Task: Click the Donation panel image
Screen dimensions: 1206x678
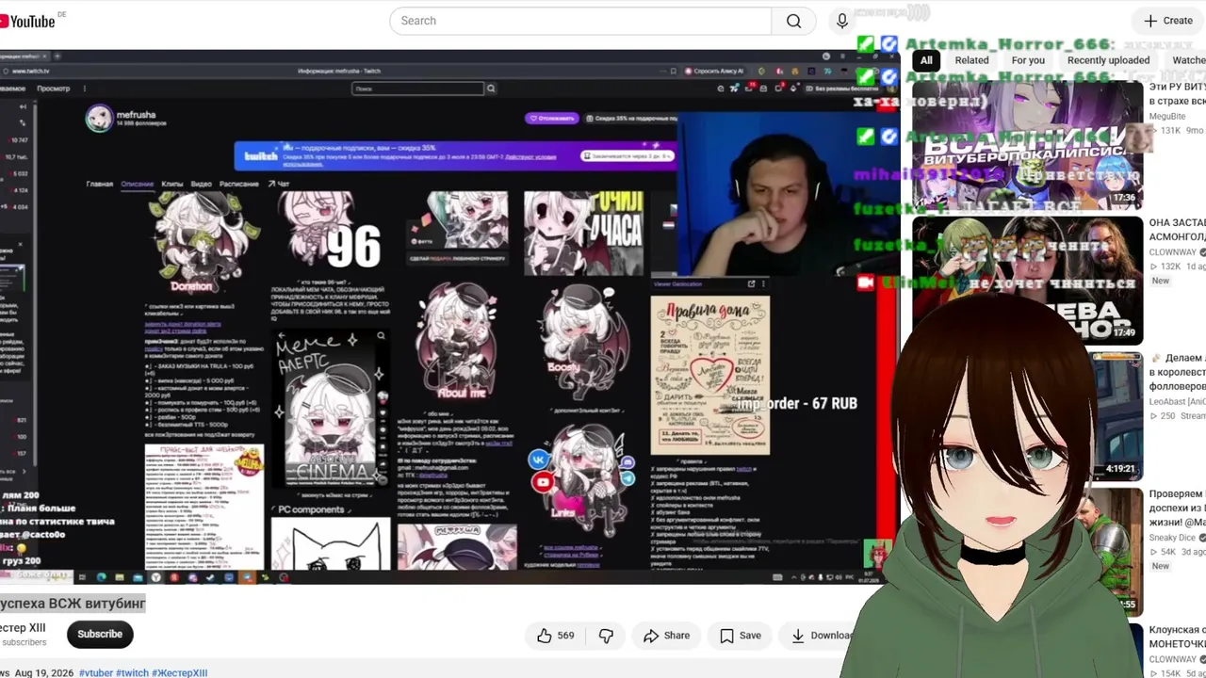Action: pyautogui.click(x=204, y=242)
